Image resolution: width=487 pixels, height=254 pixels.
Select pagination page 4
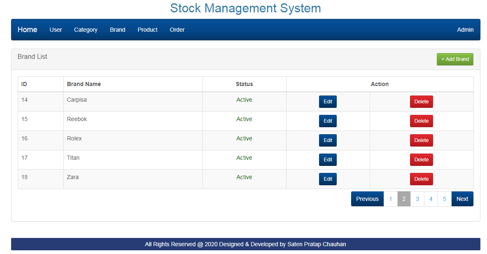point(431,199)
